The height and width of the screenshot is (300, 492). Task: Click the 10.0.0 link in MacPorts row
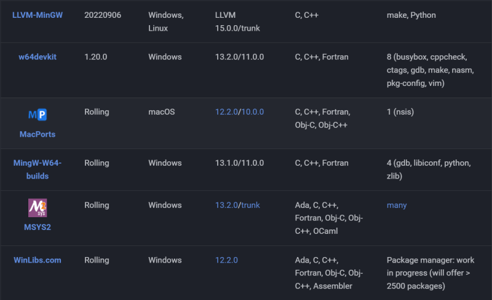tap(252, 112)
